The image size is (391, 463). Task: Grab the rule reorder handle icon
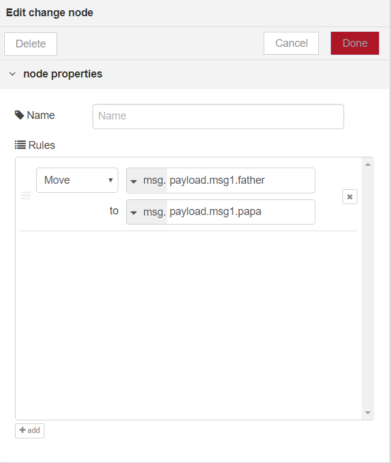coord(26,196)
